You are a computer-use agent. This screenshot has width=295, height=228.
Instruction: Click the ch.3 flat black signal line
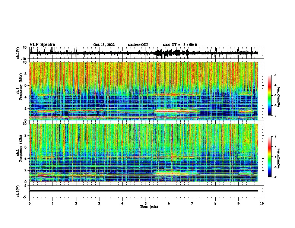[144, 191]
